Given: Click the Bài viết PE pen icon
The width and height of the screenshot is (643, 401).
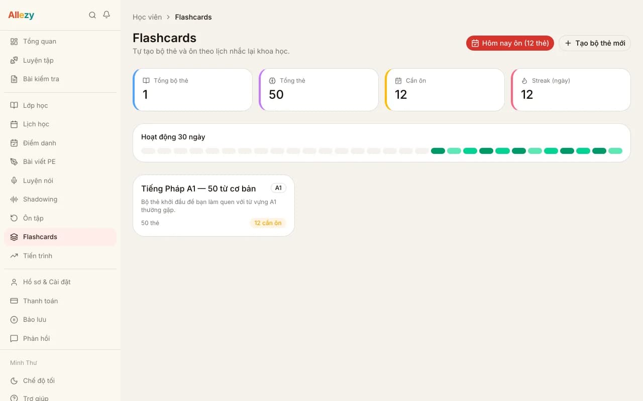Looking at the screenshot, I should coord(14,162).
